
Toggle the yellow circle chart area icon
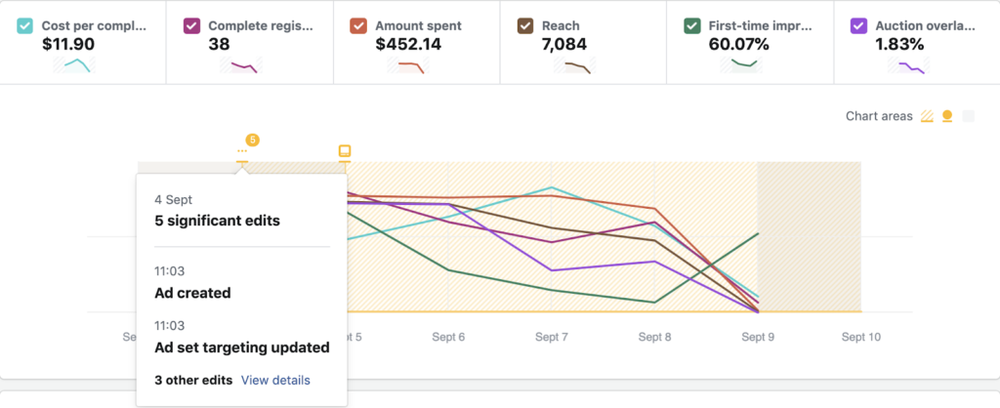(947, 117)
